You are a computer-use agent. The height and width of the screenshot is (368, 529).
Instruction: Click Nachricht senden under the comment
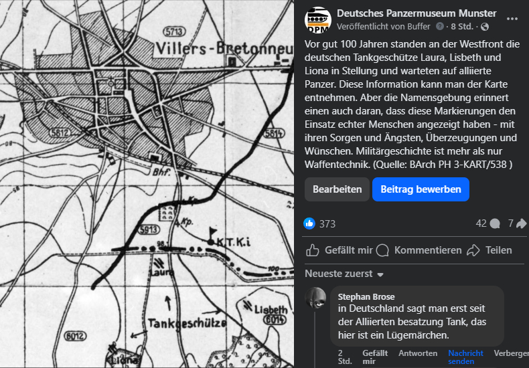[465, 357]
